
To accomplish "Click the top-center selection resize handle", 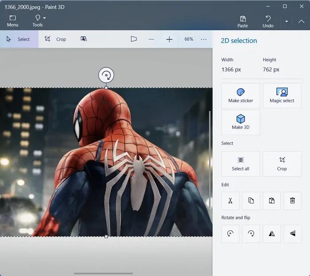I will [x=106, y=88].
